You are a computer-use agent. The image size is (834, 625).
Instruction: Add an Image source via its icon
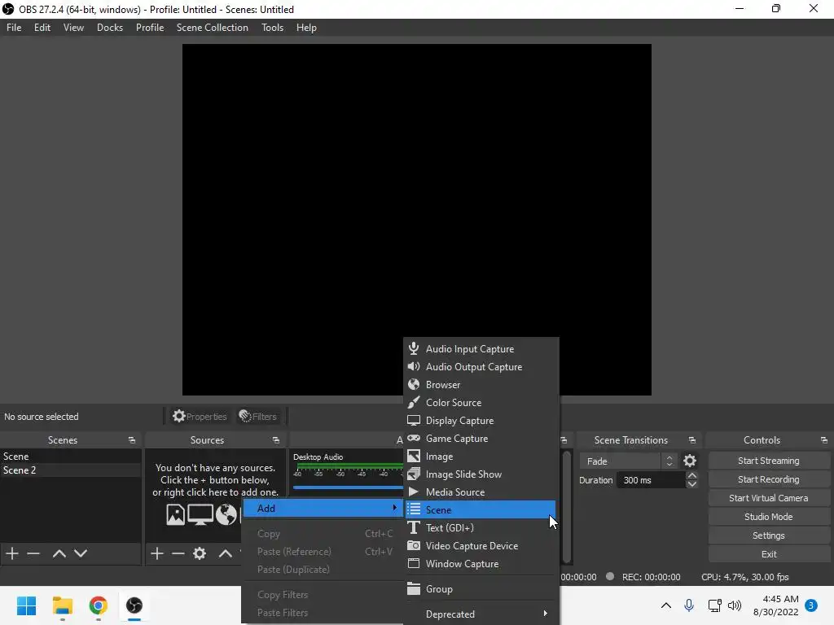click(413, 456)
